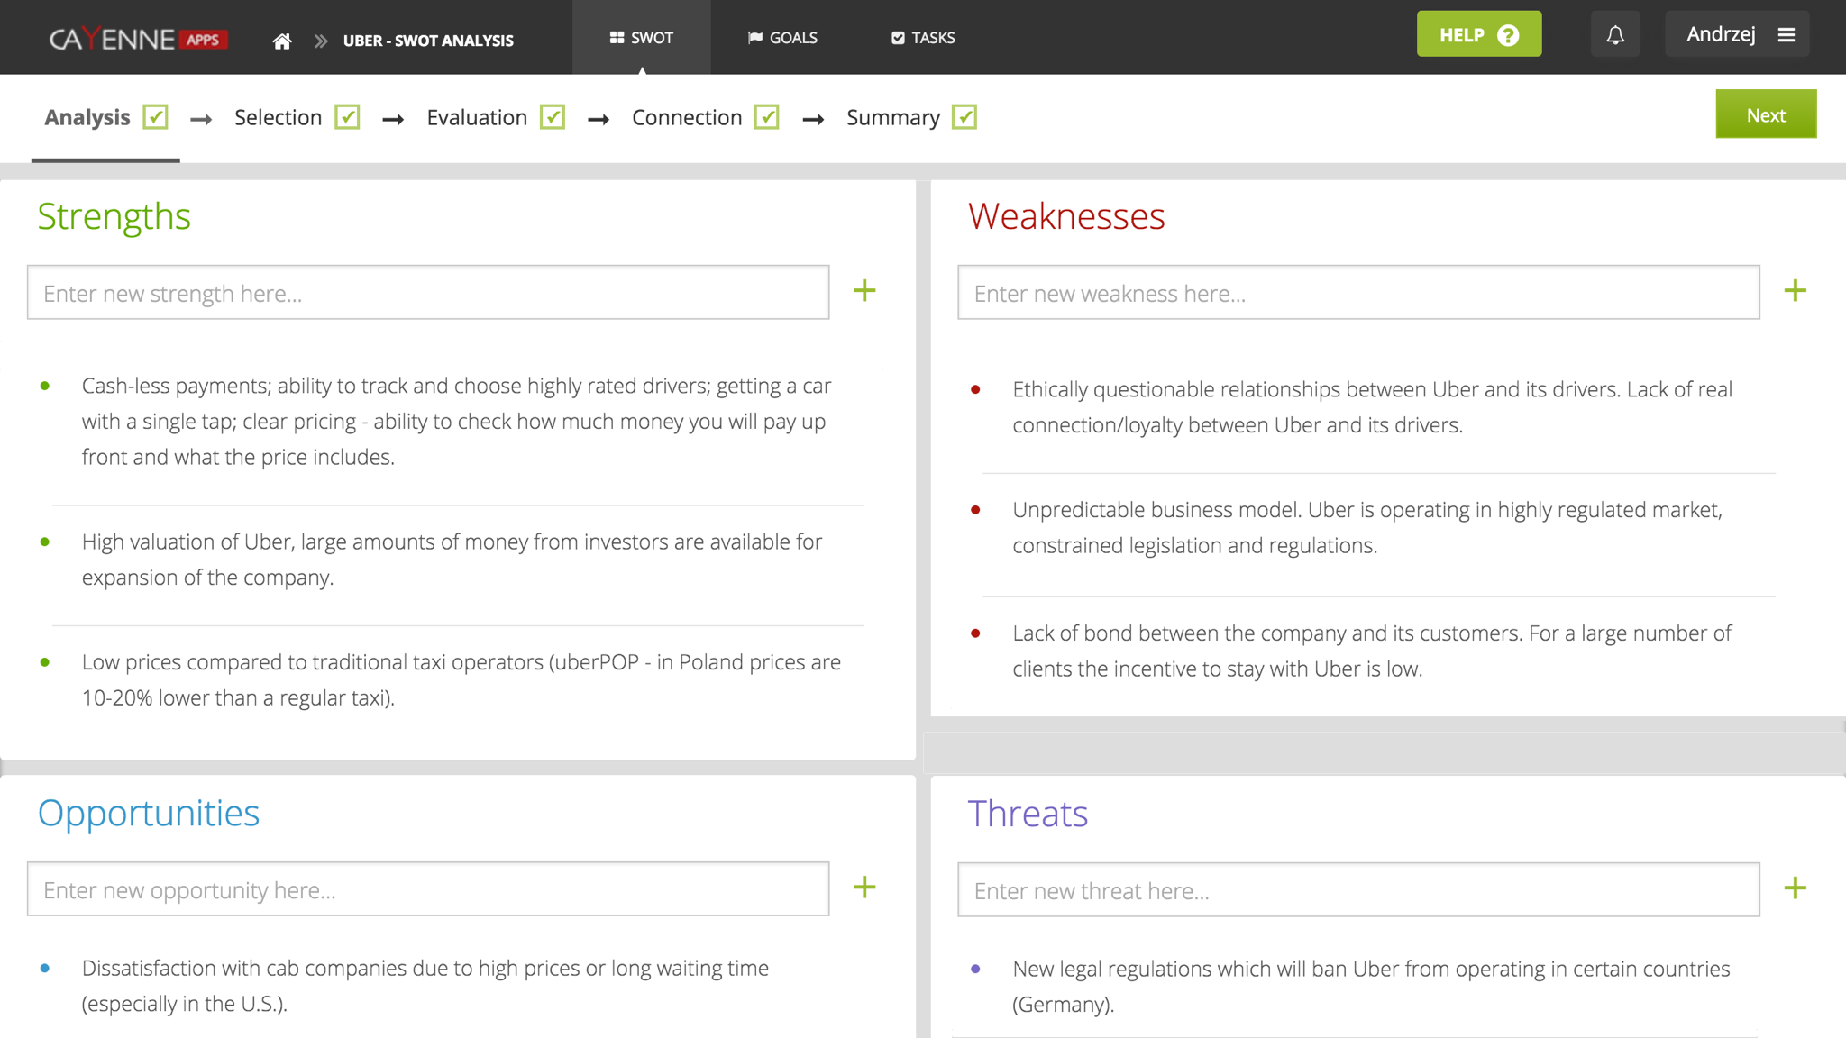This screenshot has height=1038, width=1846.
Task: Select the Summary step
Action: [x=893, y=117]
